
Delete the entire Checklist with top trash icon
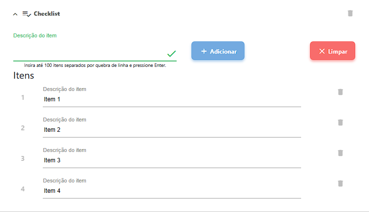pyautogui.click(x=350, y=13)
